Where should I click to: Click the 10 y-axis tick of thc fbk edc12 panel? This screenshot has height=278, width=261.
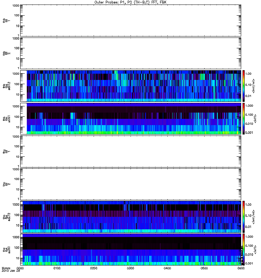click(17, 226)
